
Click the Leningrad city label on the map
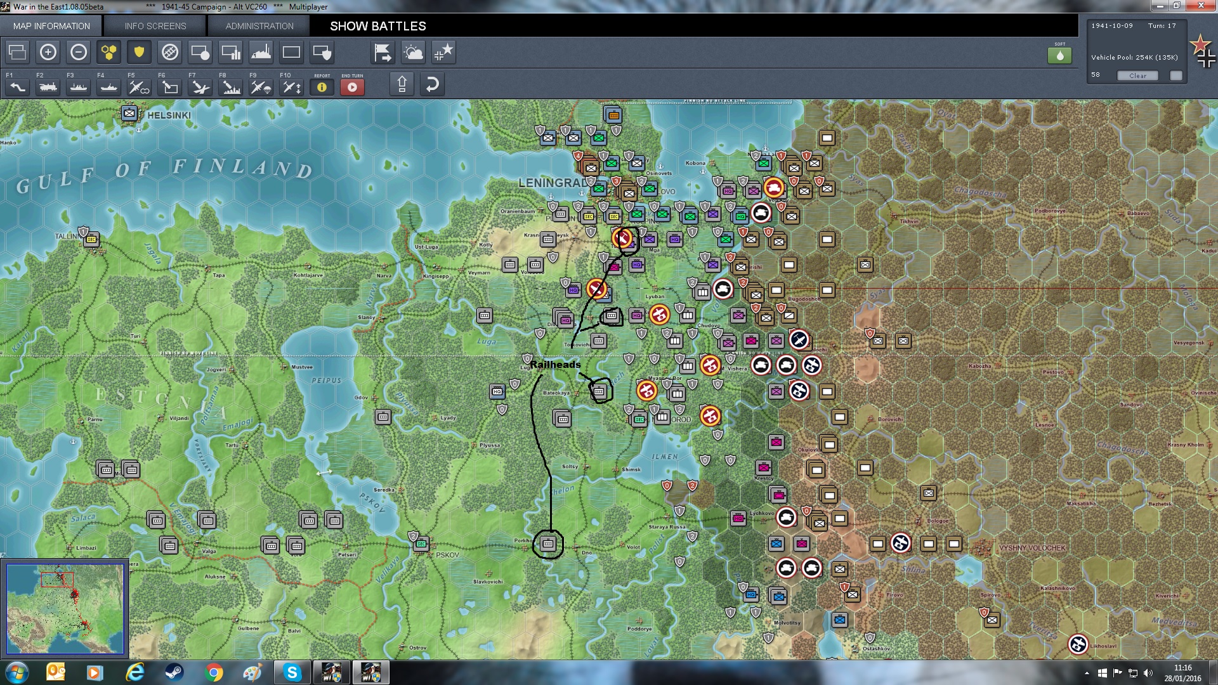pyautogui.click(x=553, y=183)
